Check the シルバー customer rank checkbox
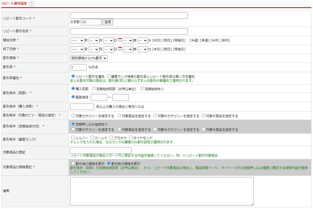 tap(73, 138)
